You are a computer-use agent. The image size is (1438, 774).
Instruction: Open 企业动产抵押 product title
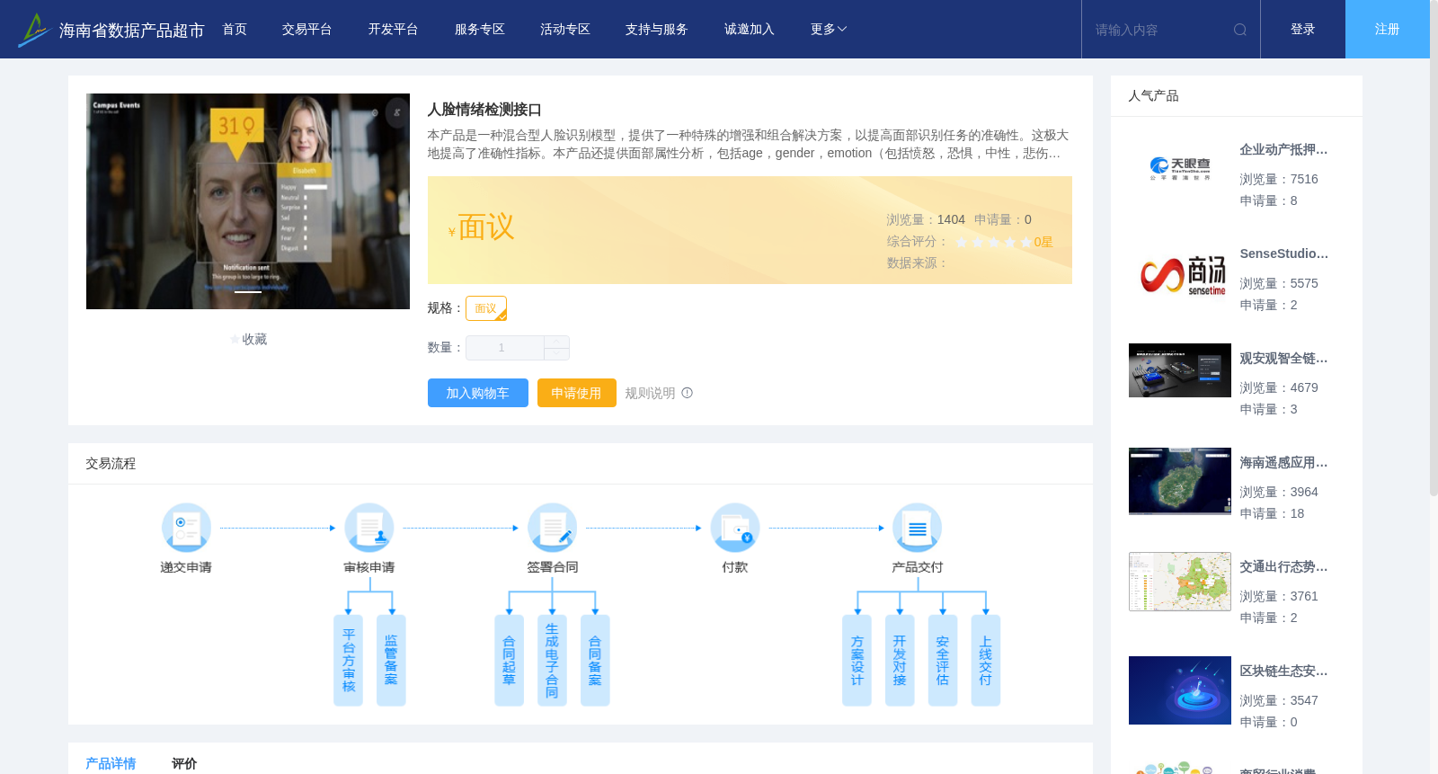[x=1283, y=150]
